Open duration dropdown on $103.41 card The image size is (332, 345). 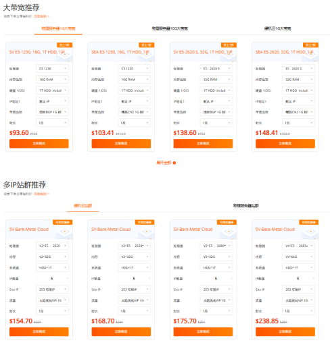pos(135,123)
